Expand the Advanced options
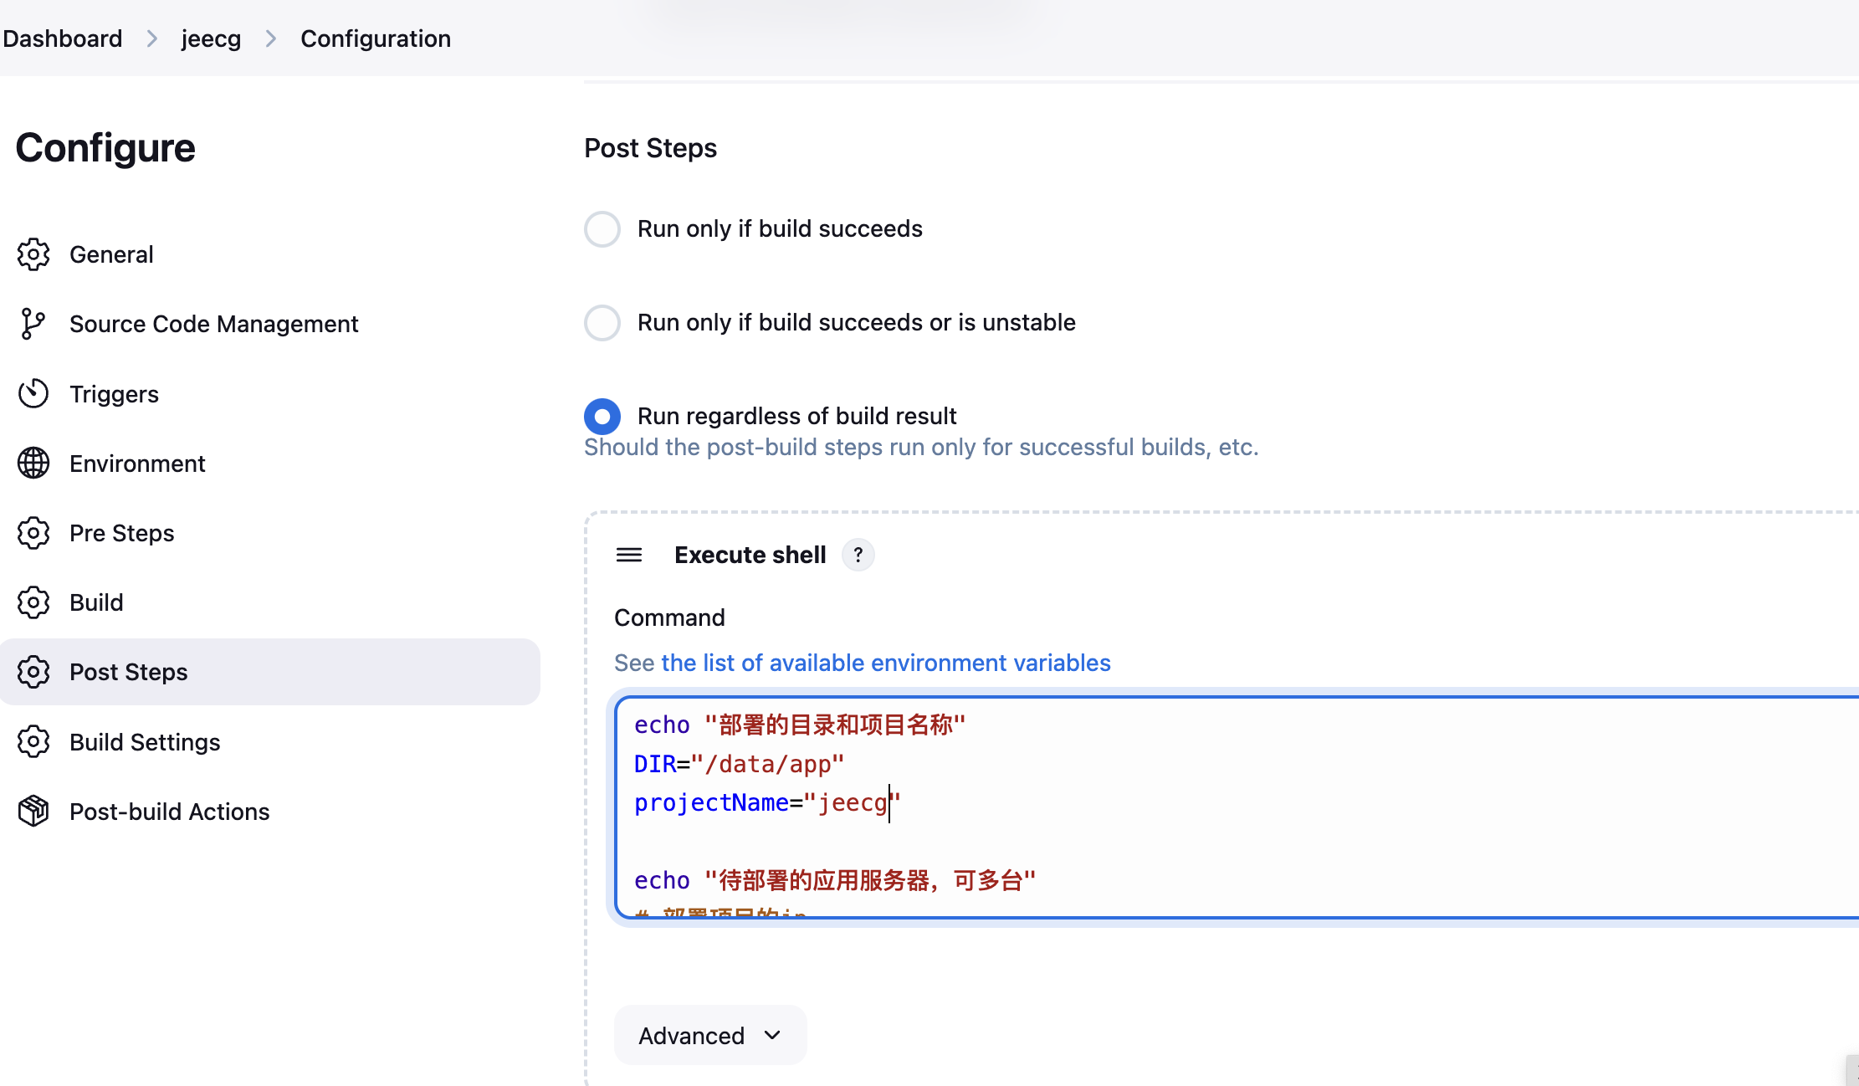This screenshot has height=1086, width=1859. pos(709,1035)
